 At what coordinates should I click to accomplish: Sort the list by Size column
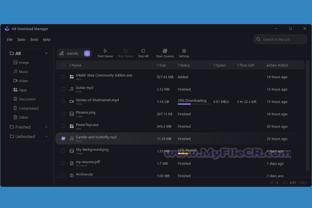coord(161,65)
